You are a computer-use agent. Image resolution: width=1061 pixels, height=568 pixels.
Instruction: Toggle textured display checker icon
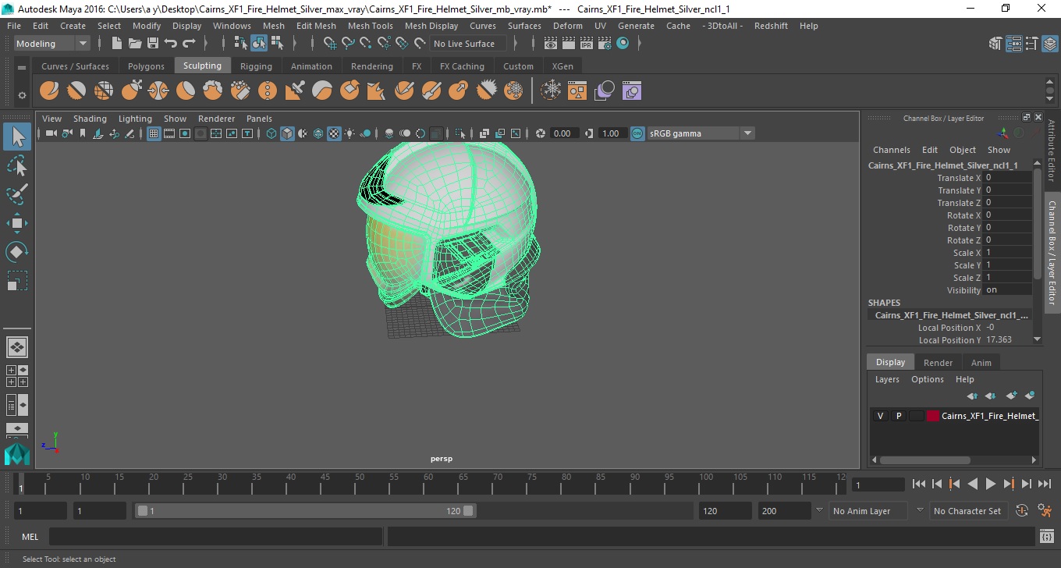(334, 133)
